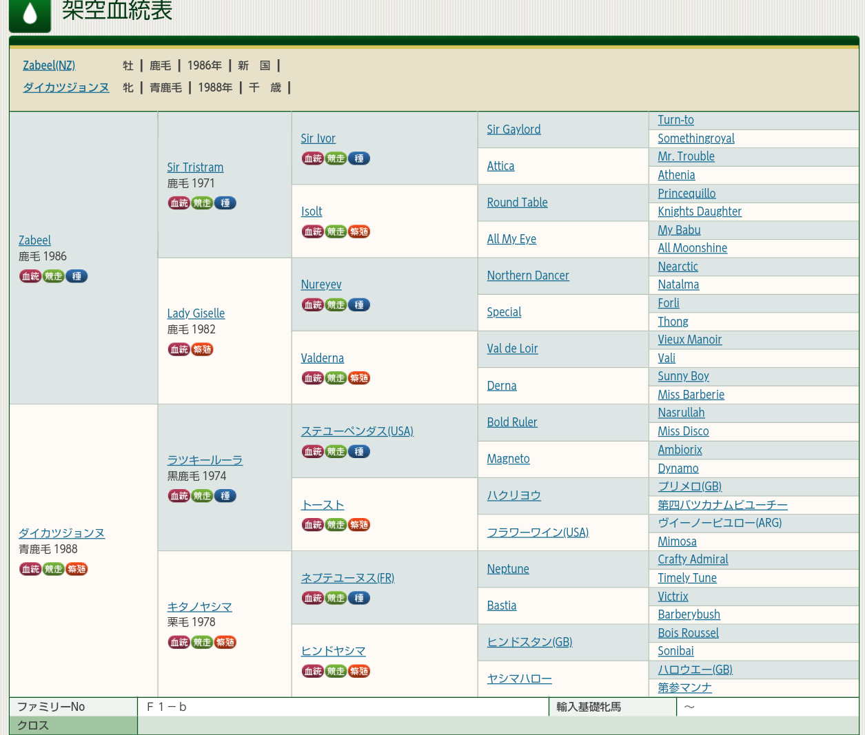Select the 第四バツカナムビユーチー link
The height and width of the screenshot is (735, 865).
pos(722,505)
